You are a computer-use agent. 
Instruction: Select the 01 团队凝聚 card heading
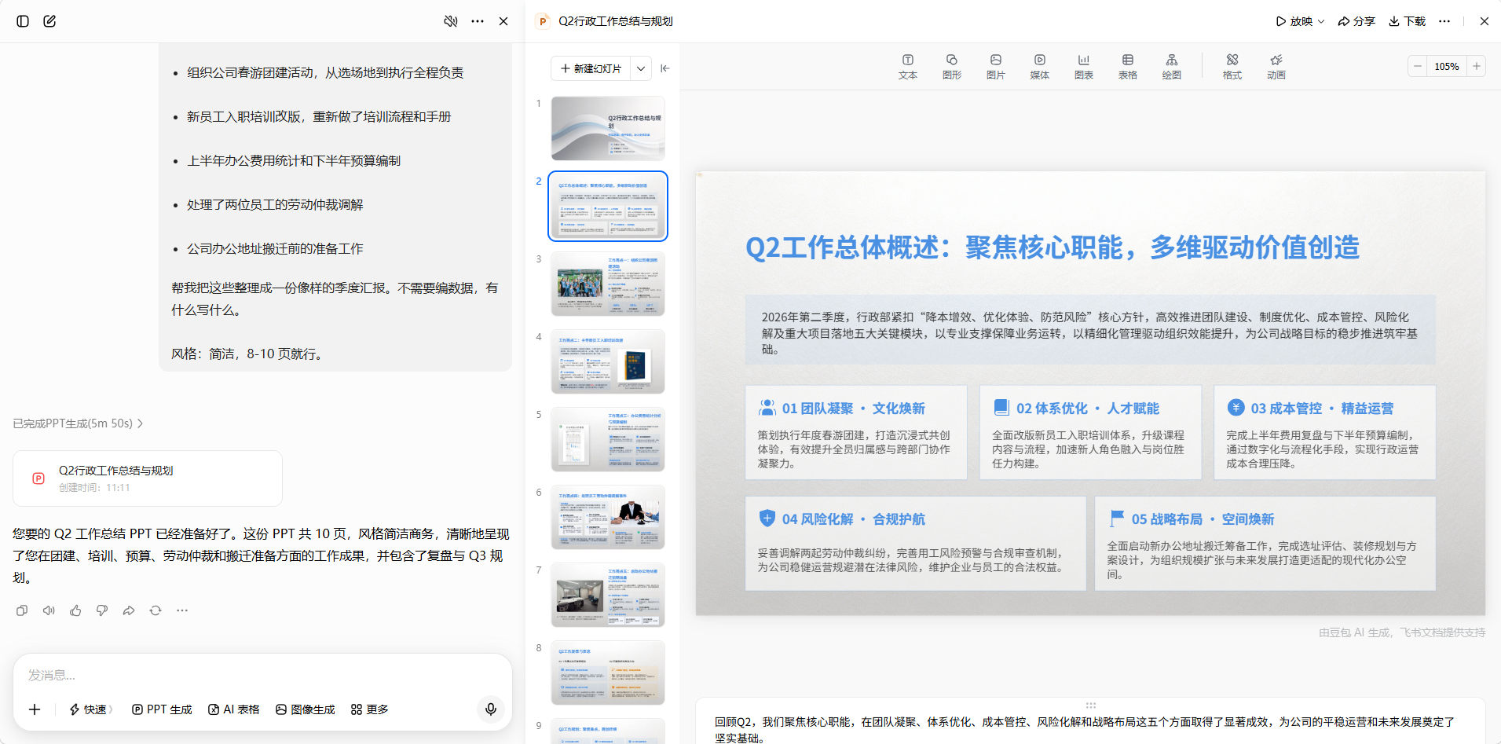[853, 409]
